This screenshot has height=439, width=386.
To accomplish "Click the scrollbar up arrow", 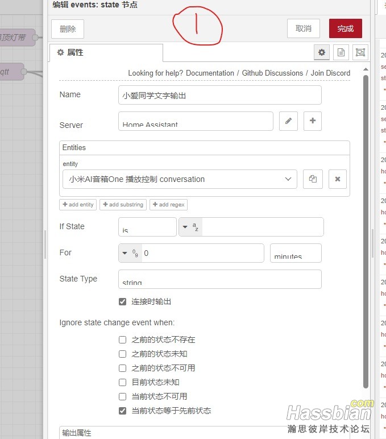I will (366, 69).
